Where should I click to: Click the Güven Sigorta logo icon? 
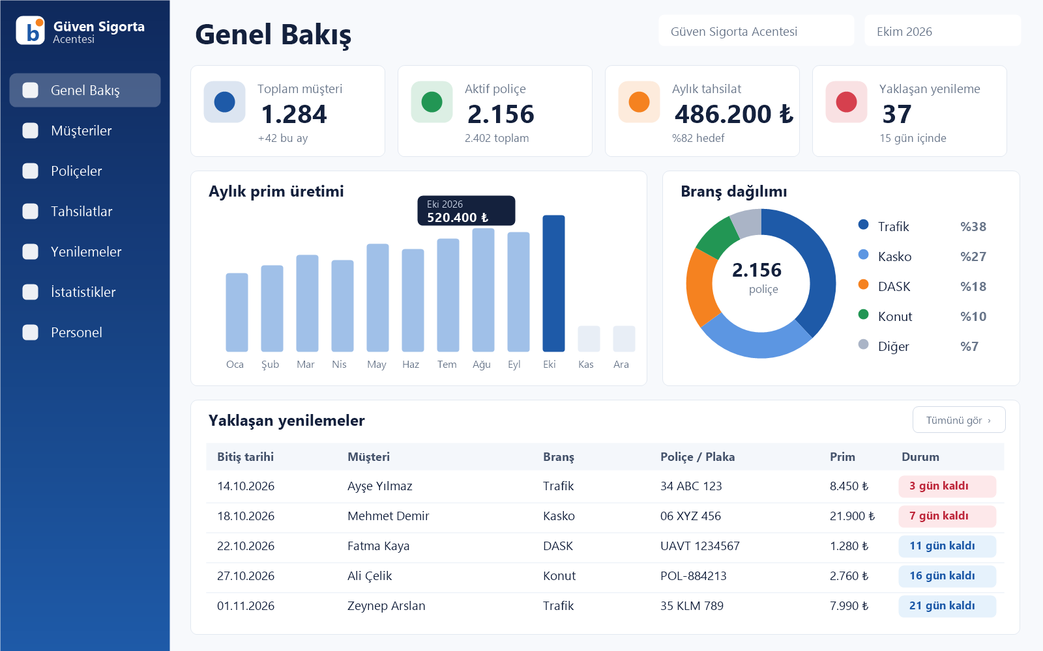click(x=31, y=31)
